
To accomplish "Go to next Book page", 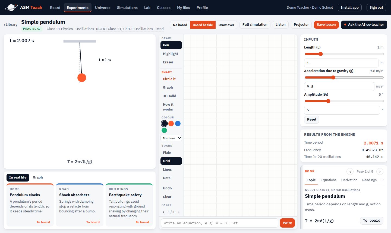I will coord(380,171).
